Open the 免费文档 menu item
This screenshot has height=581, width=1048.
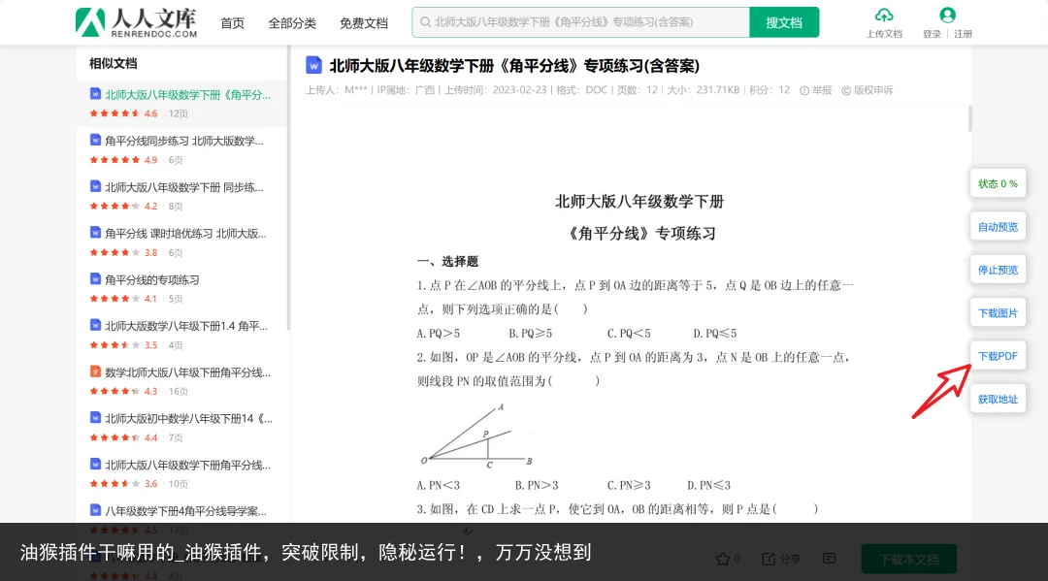[363, 23]
